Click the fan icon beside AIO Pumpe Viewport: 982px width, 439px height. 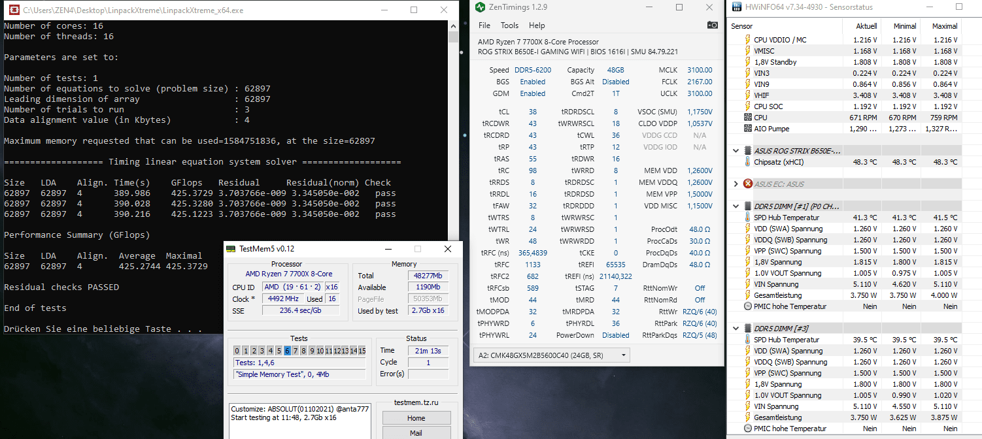748,129
